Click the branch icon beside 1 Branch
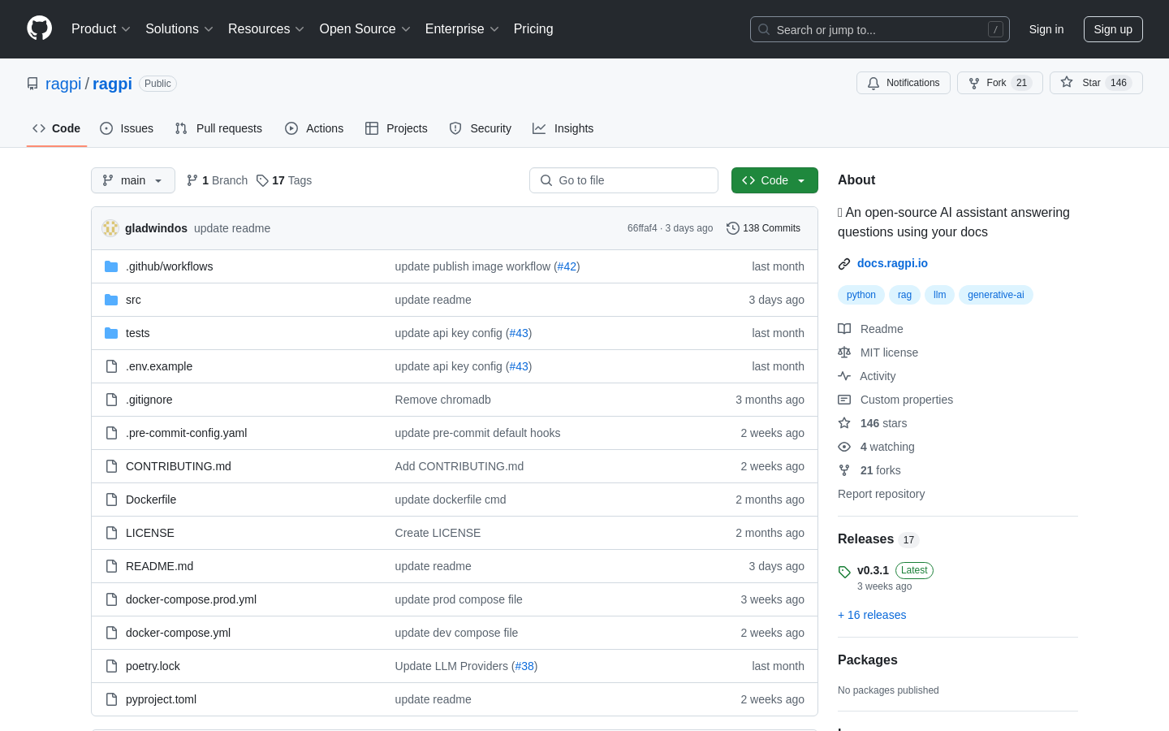 192,180
